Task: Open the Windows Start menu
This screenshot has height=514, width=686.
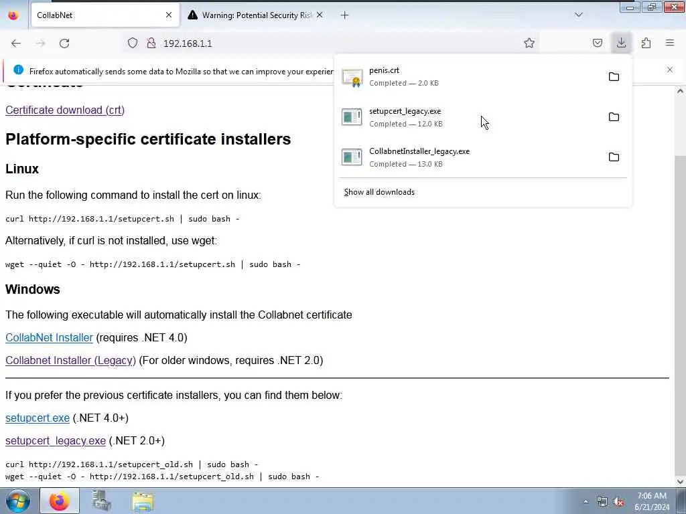Action: pyautogui.click(x=18, y=501)
